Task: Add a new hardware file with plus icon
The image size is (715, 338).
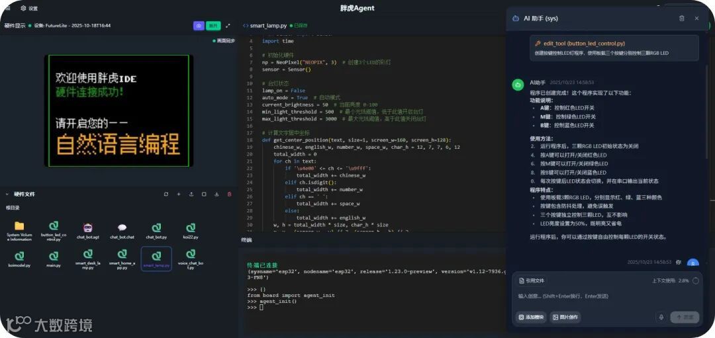Action: [179, 194]
